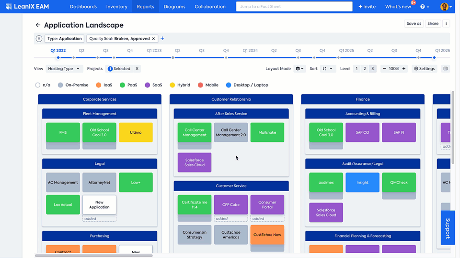Click the Q1 2024 timeline label

pos(250,51)
